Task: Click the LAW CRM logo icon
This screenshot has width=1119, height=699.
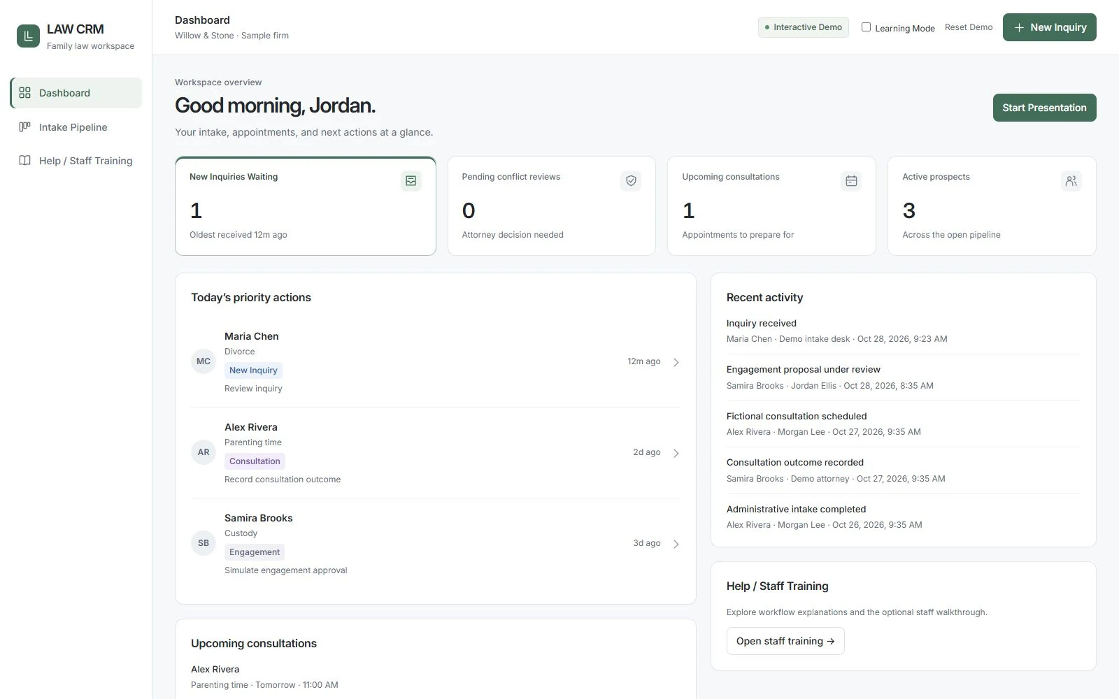Action: [28, 36]
